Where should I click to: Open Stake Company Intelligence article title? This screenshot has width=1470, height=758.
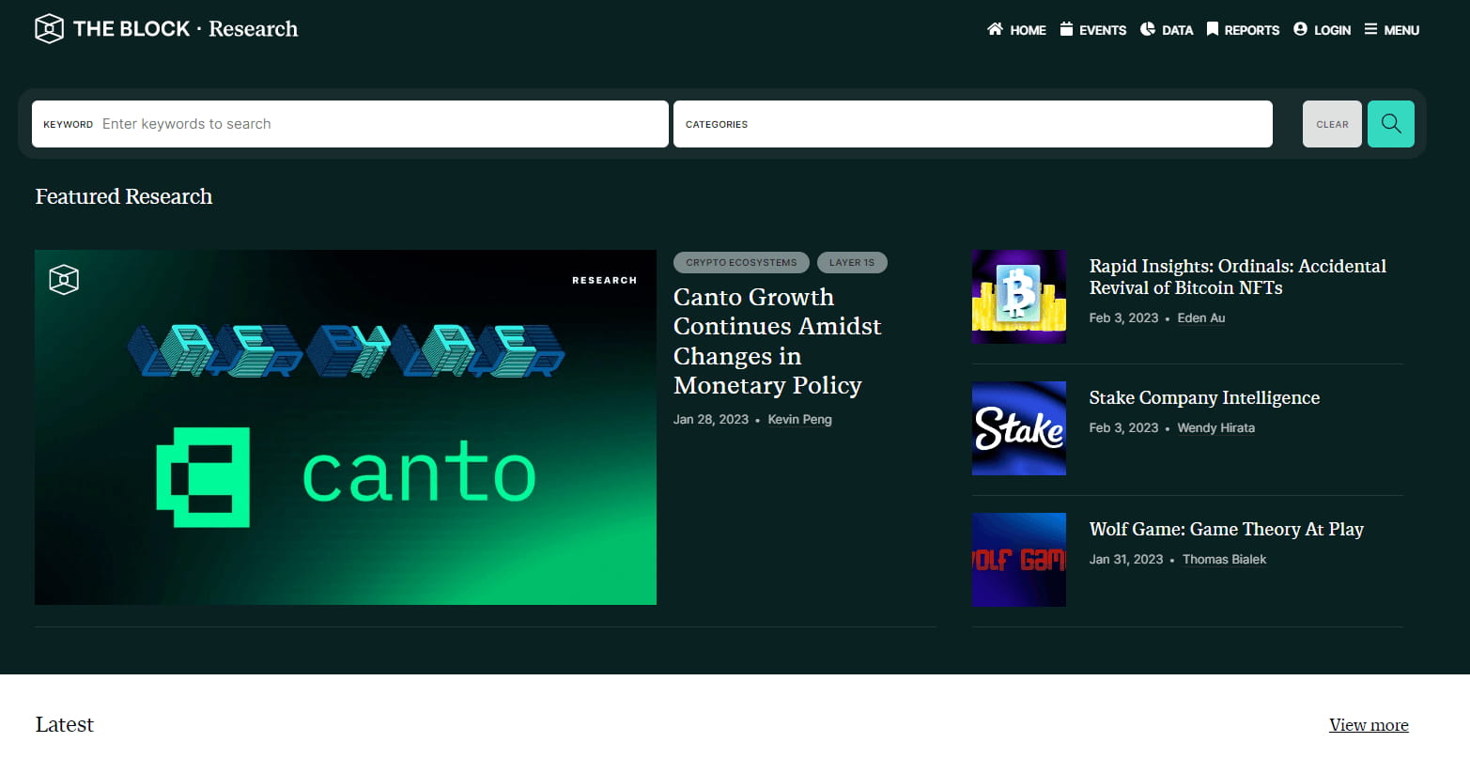(x=1204, y=398)
